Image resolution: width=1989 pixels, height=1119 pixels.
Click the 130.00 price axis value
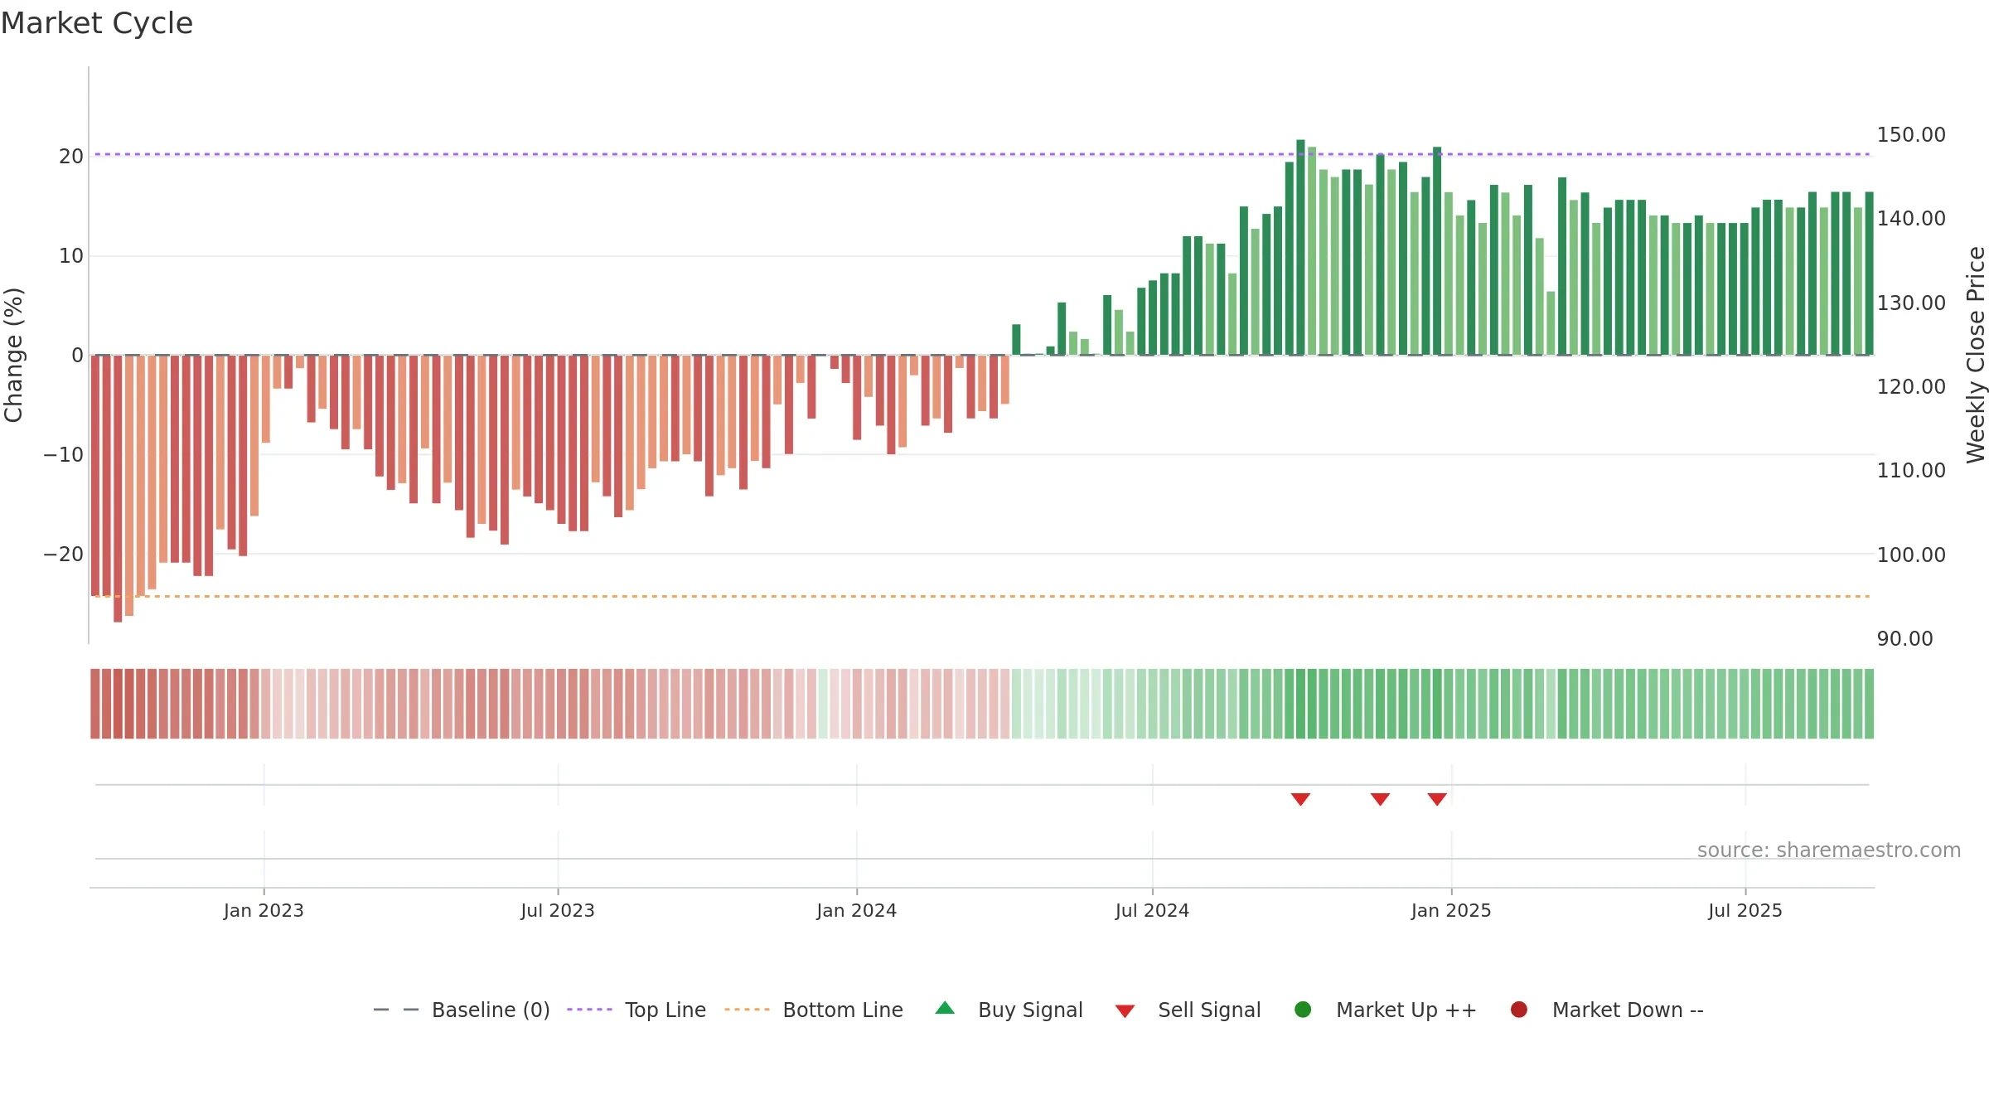(1911, 303)
